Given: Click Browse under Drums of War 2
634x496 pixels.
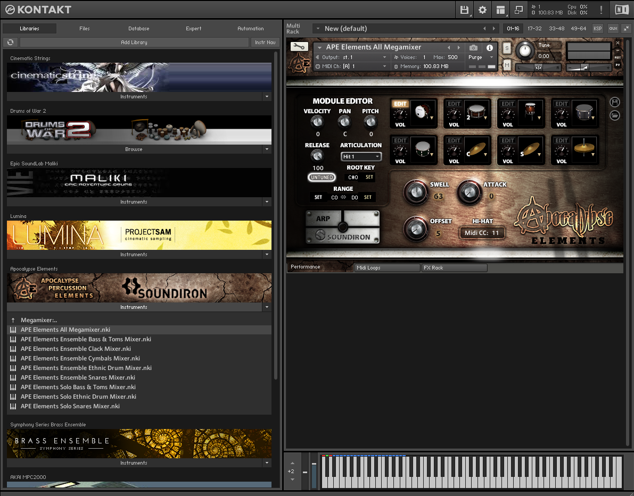Looking at the screenshot, I should 134,149.
